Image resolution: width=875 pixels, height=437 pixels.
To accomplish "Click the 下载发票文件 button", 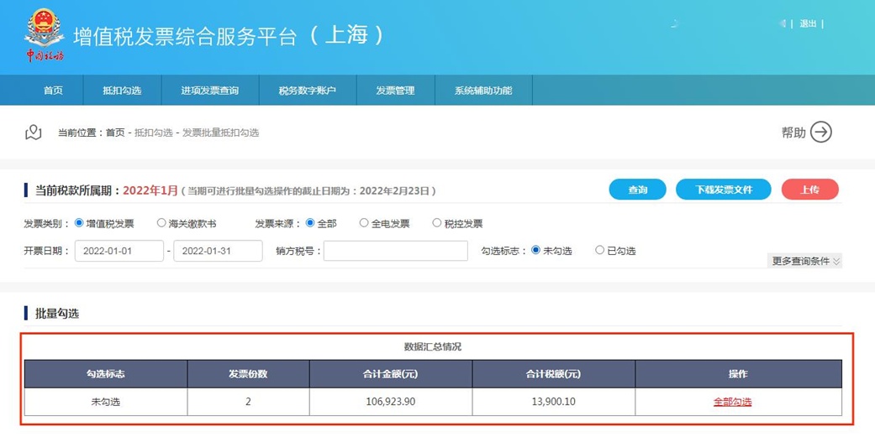I will pos(723,190).
